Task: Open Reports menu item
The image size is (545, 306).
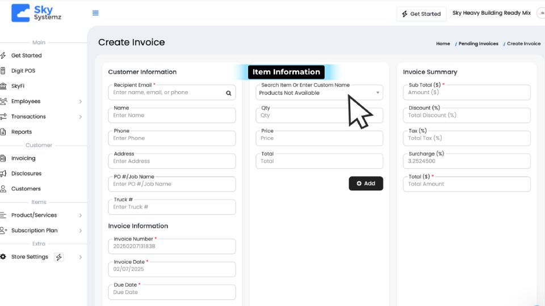Action: tap(22, 132)
